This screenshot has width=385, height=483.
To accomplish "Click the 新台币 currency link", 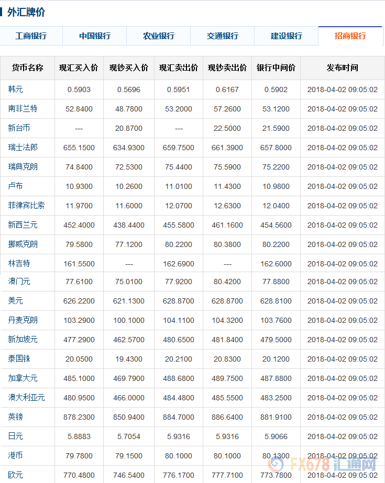I will (19, 128).
